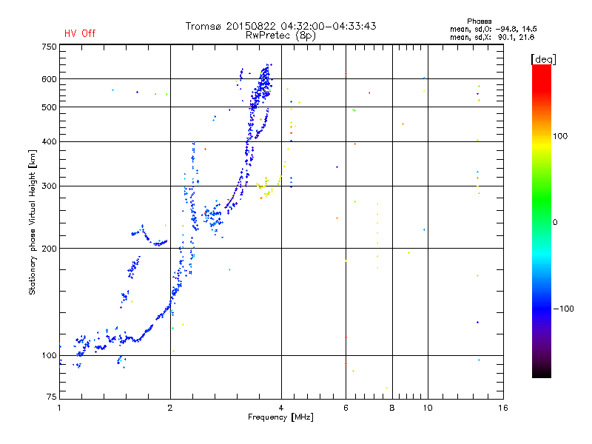Image resolution: width=592 pixels, height=444 pixels.
Task: Click the "Frequency [MHz]" axis label
Action: (280, 417)
